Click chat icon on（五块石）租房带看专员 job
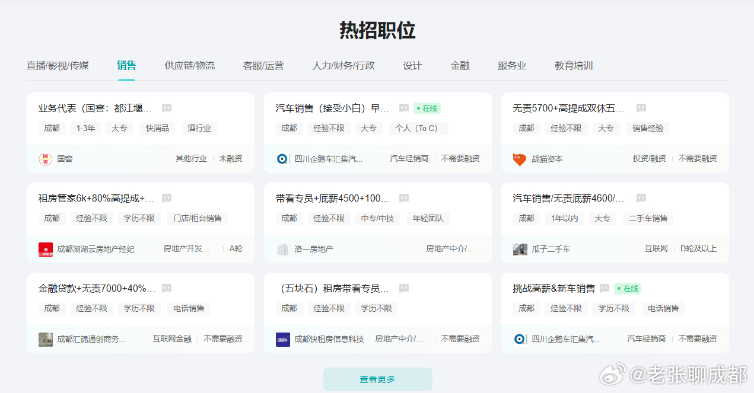 (x=404, y=289)
